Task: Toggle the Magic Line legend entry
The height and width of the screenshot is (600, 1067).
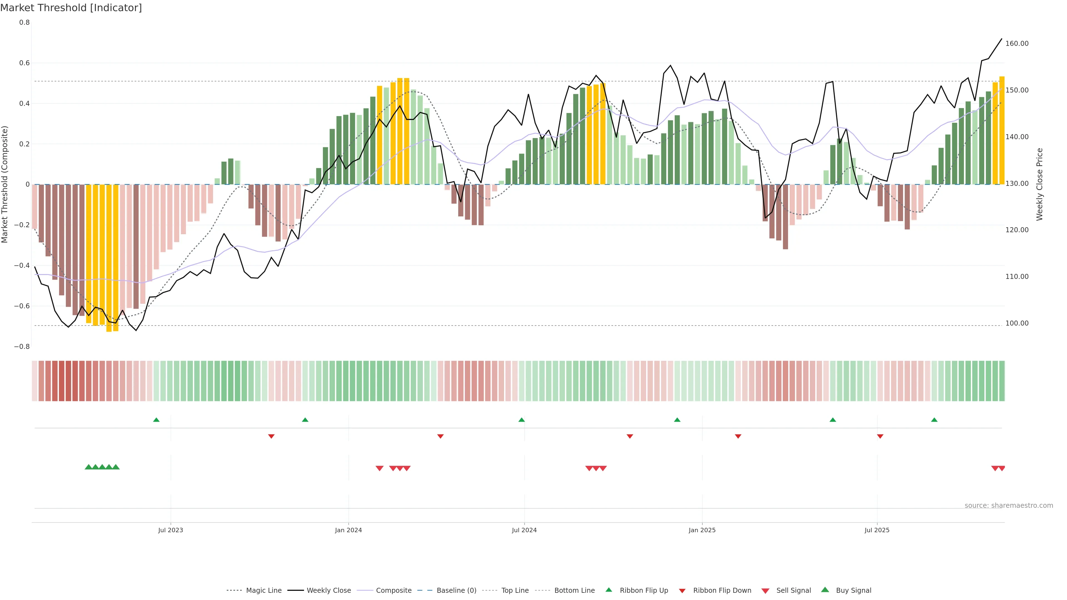Action: 263,591
